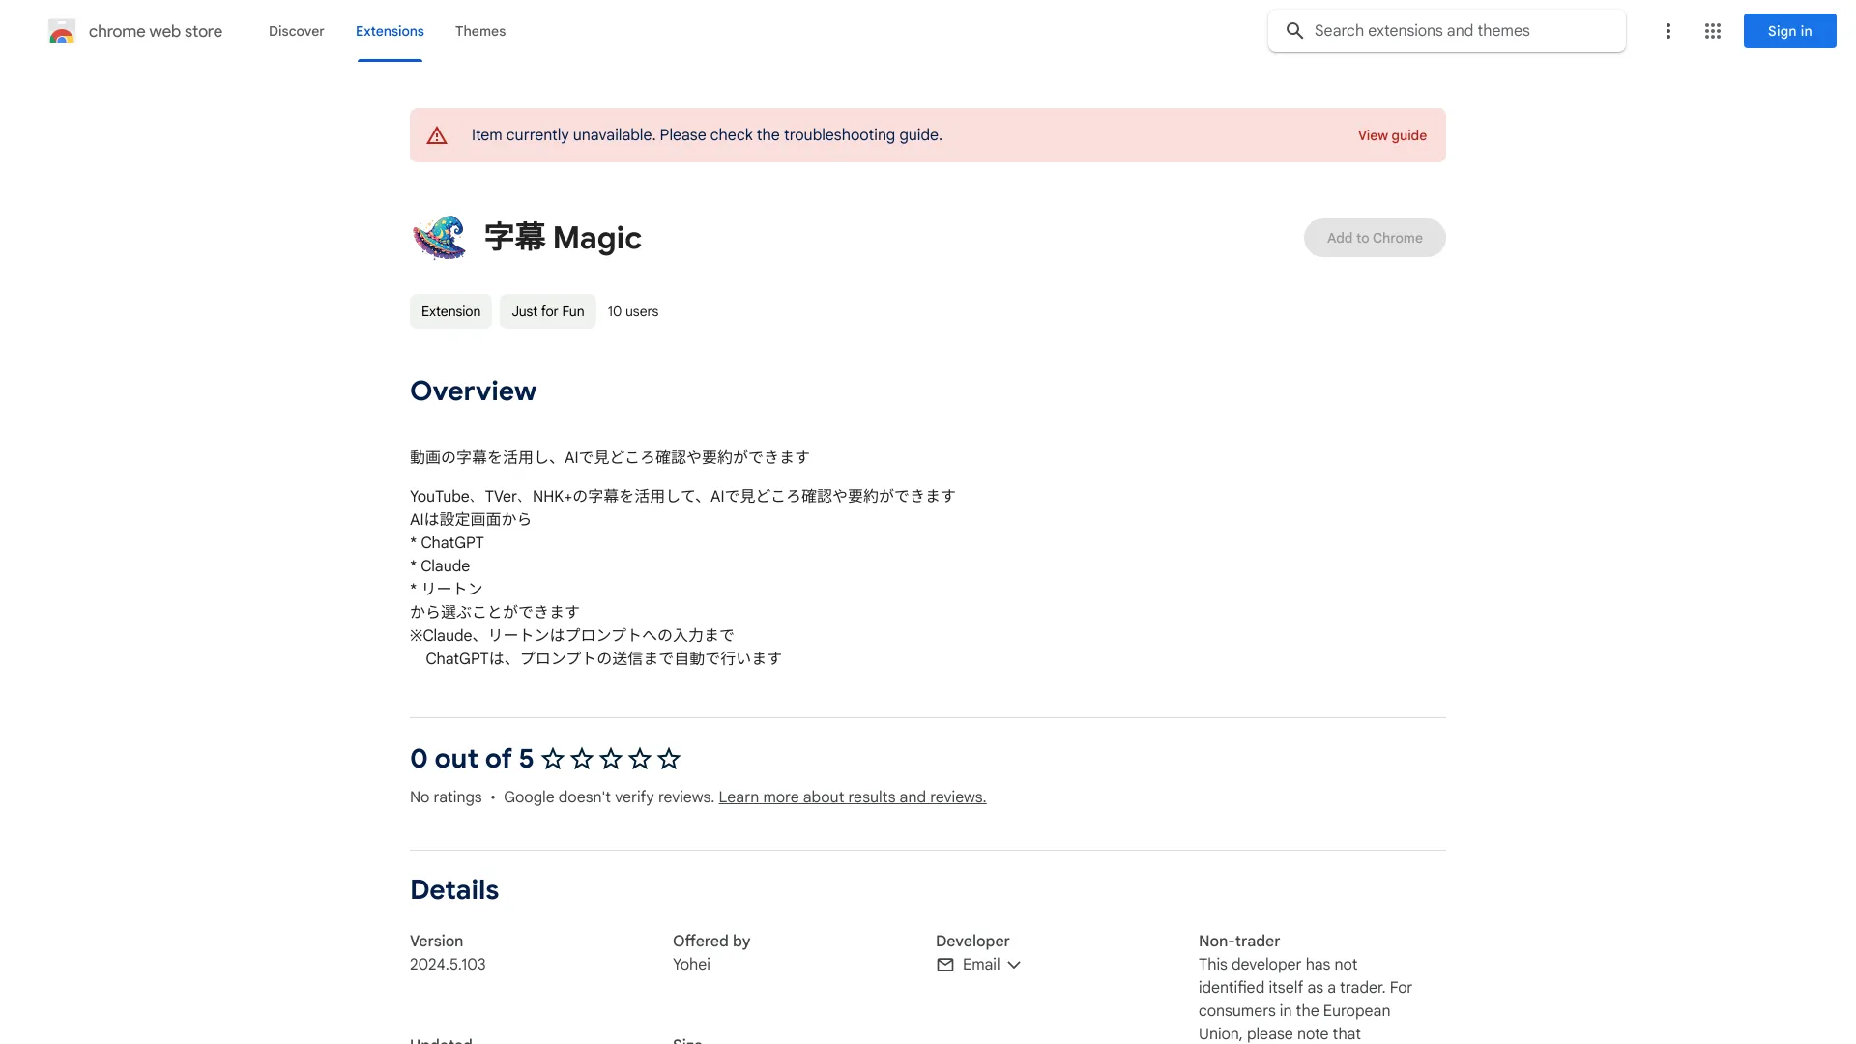This screenshot has height=1044, width=1856.
Task: Select the last empty rating star
Action: [x=668, y=760]
